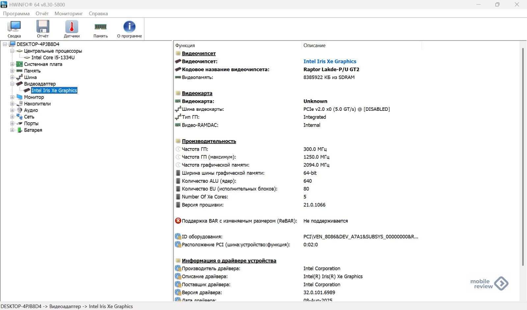Open the Программа menu

coord(16,14)
